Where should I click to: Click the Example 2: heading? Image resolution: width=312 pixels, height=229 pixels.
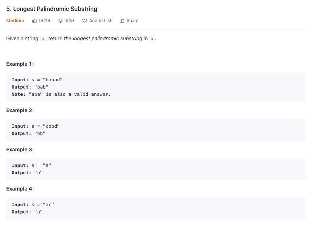click(x=20, y=110)
